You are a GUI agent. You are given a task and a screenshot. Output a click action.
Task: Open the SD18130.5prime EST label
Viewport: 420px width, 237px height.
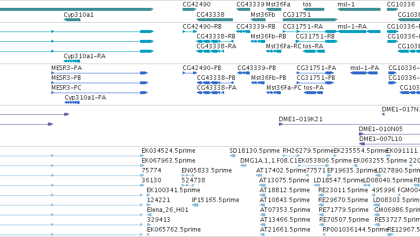[255, 151]
